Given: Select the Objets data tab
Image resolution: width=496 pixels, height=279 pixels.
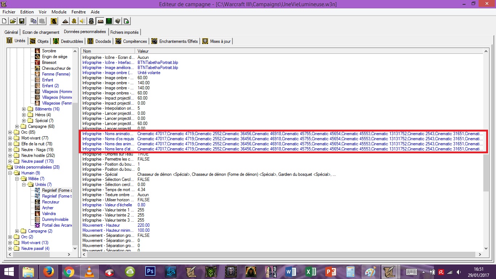Looking at the screenshot, I should 39,41.
